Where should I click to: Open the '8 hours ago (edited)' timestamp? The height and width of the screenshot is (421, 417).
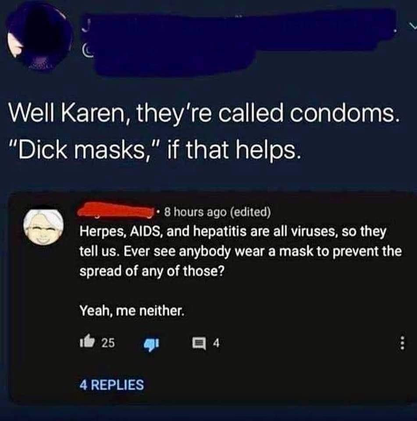(217, 212)
